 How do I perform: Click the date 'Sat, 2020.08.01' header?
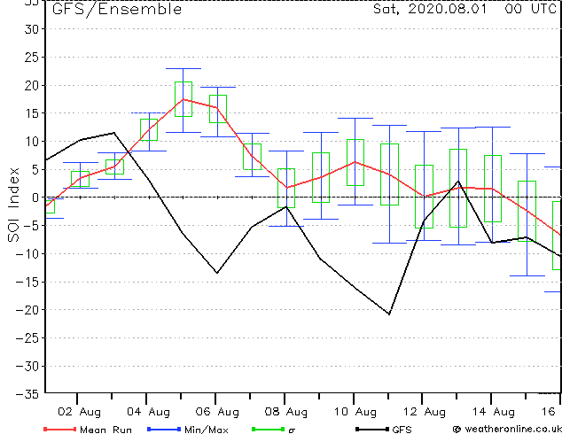click(430, 9)
